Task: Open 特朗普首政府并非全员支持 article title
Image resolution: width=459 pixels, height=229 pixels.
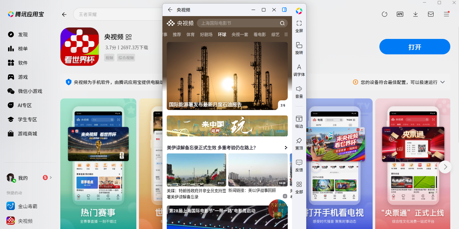Action: tap(196, 194)
